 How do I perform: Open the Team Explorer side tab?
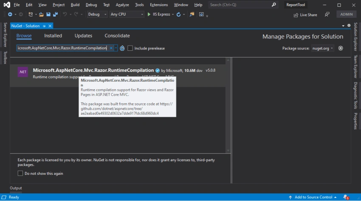tap(355, 66)
